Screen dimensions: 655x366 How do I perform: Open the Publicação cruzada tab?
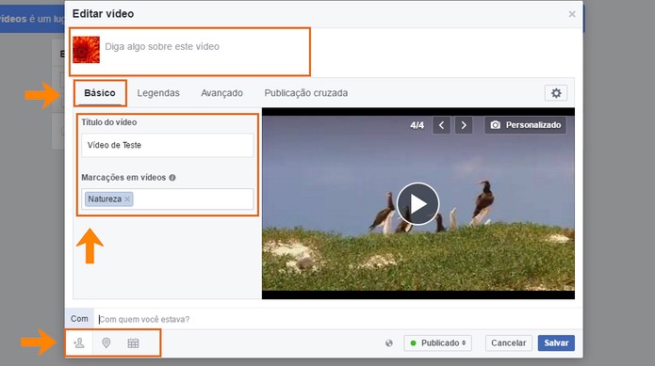tap(305, 93)
